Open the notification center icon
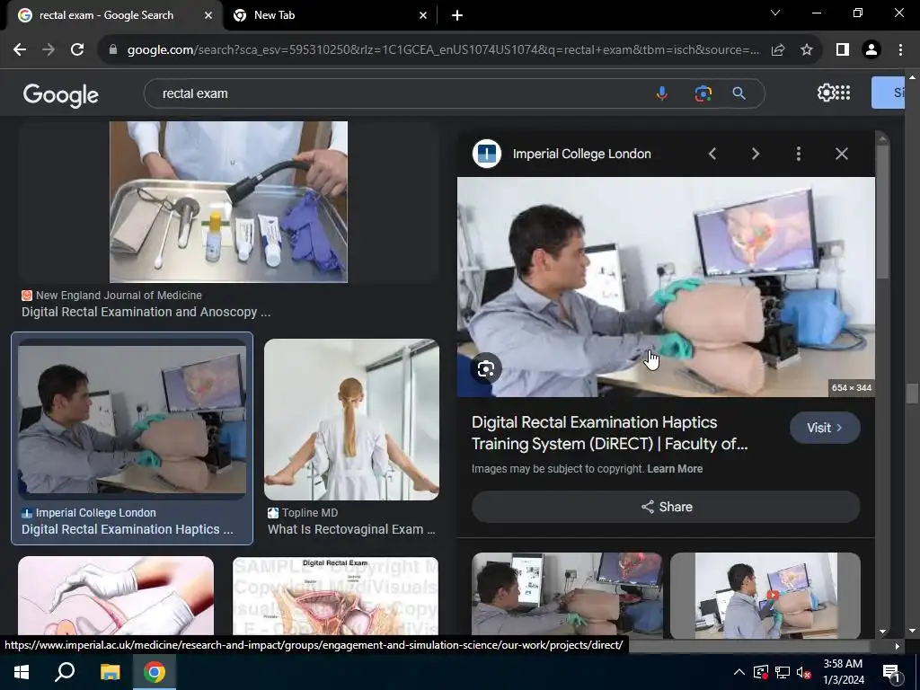The width and height of the screenshot is (920, 690). [891, 672]
